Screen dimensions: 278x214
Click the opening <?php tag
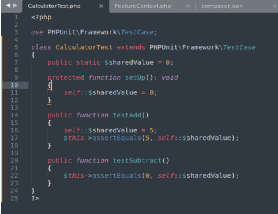(41, 17)
